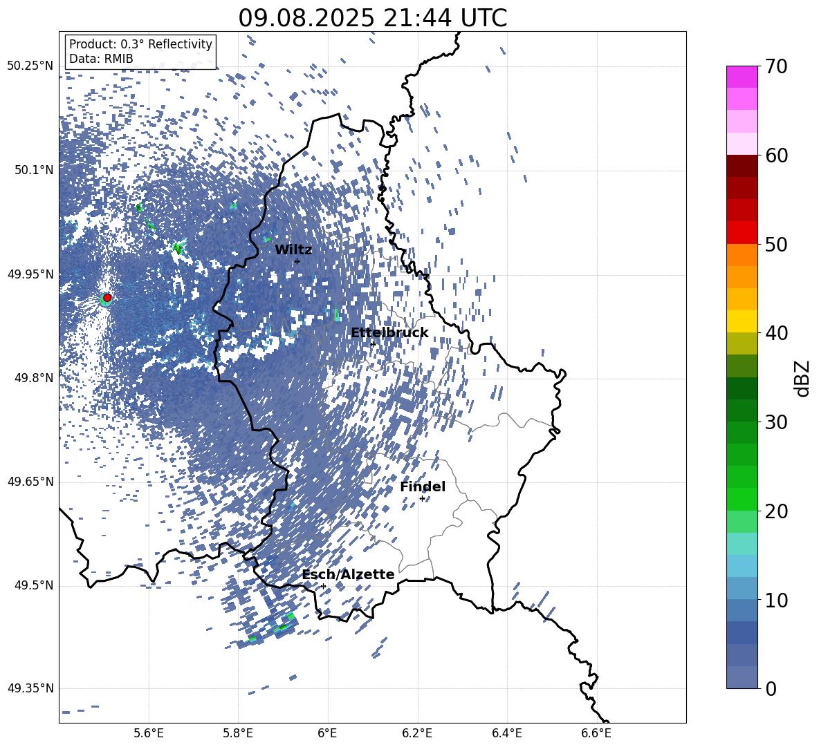
Task: Click the 49.5°N latitude tick label
Action: pyautogui.click(x=34, y=585)
